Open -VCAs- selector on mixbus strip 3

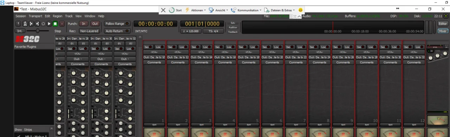(x=201, y=52)
